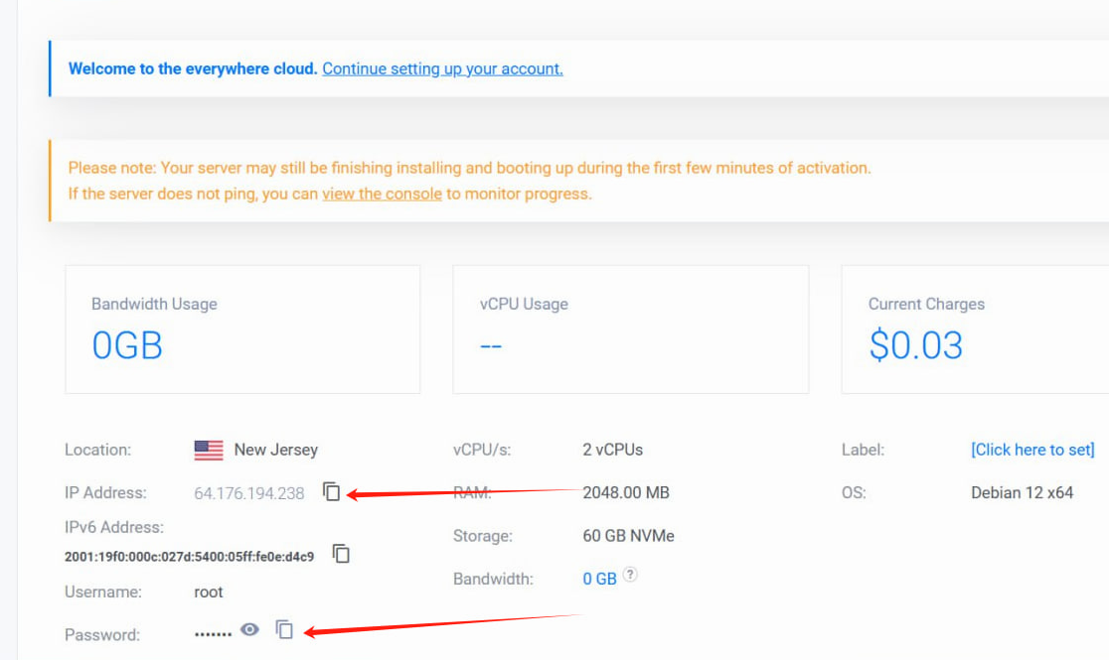Select the vCPU Usage card
Screen dimensions: 1109x660
[x=630, y=329]
